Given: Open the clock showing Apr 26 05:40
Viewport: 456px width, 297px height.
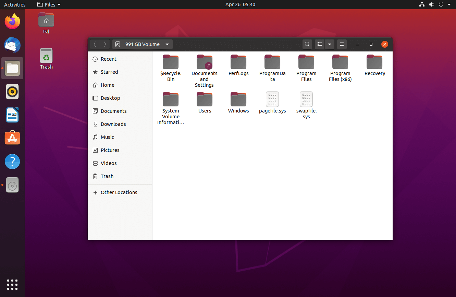Looking at the screenshot, I should [240, 4].
